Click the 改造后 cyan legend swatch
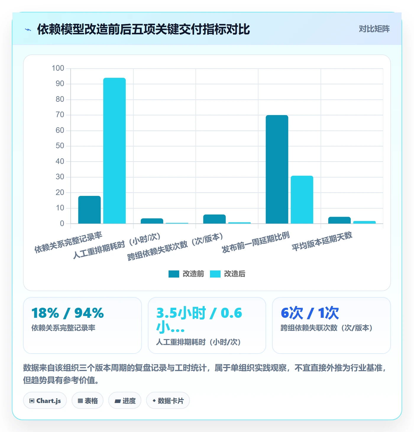Image resolution: width=414 pixels, height=432 pixels. [x=215, y=274]
